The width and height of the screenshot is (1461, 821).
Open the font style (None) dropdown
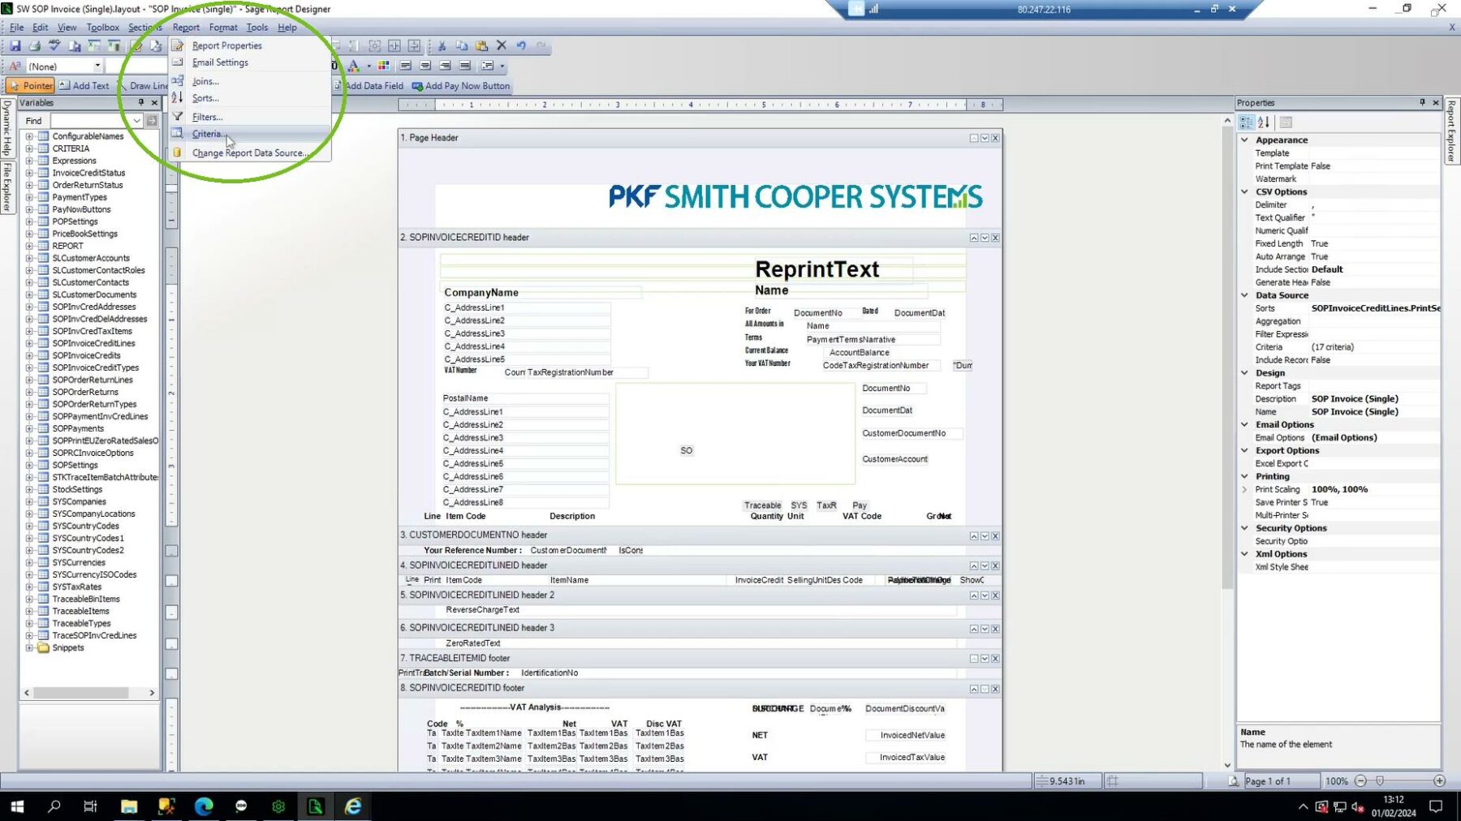97,66
